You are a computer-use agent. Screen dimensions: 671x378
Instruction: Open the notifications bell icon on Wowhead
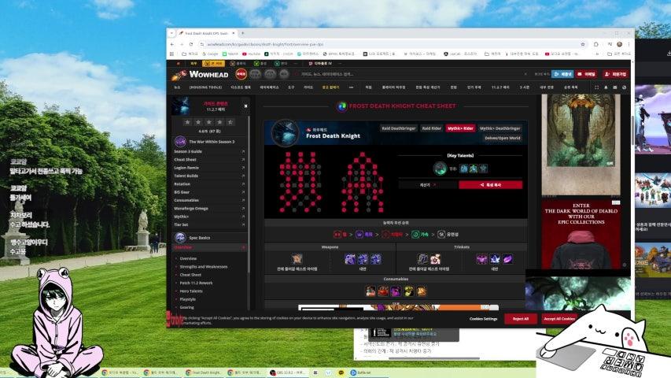pyautogui.click(x=606, y=87)
